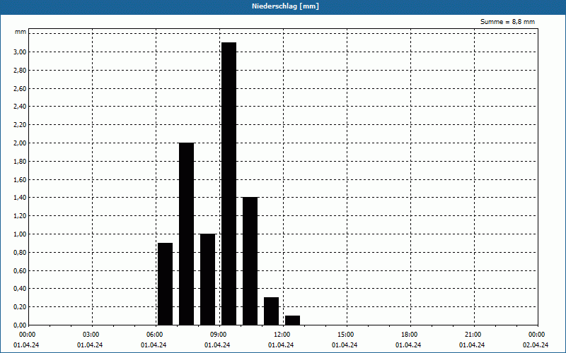
Task: Click the "Niederschlag [mm]" chart title
Action: point(285,6)
